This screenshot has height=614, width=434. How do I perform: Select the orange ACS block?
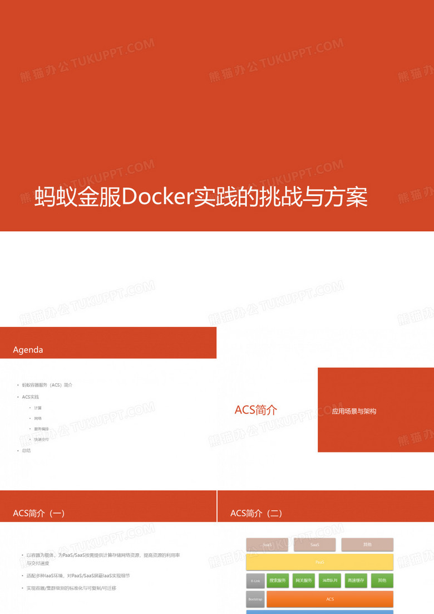coord(330,599)
